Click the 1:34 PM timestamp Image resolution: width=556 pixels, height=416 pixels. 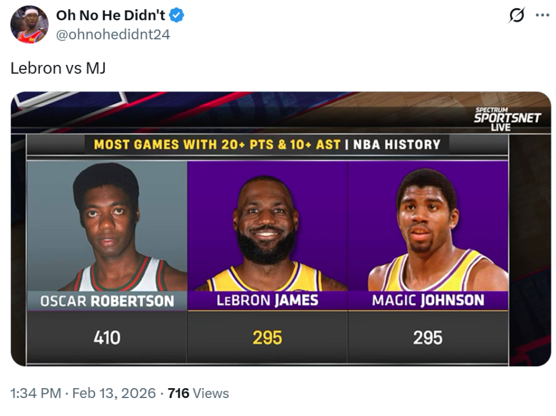point(36,393)
